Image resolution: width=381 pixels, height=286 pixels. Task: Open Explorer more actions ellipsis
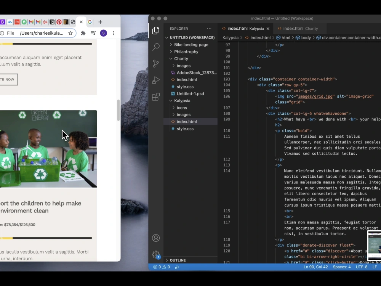coord(209,29)
